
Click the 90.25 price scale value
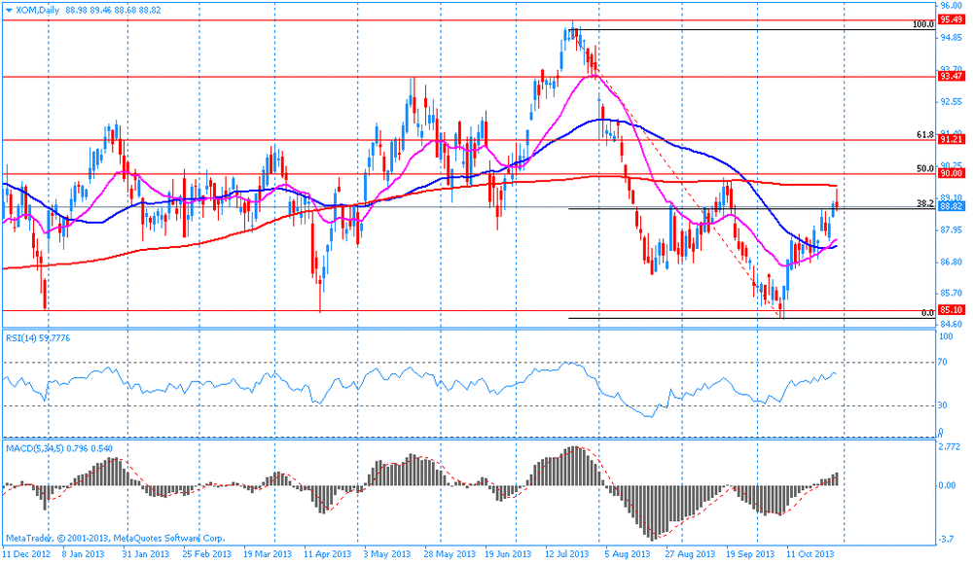pyautogui.click(x=952, y=165)
